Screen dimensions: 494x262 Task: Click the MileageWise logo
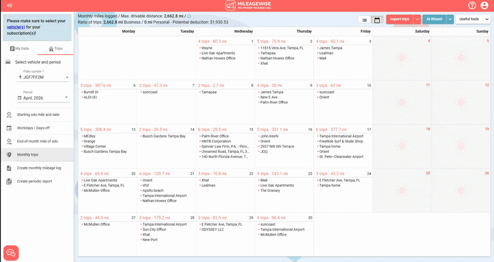click(x=248, y=6)
